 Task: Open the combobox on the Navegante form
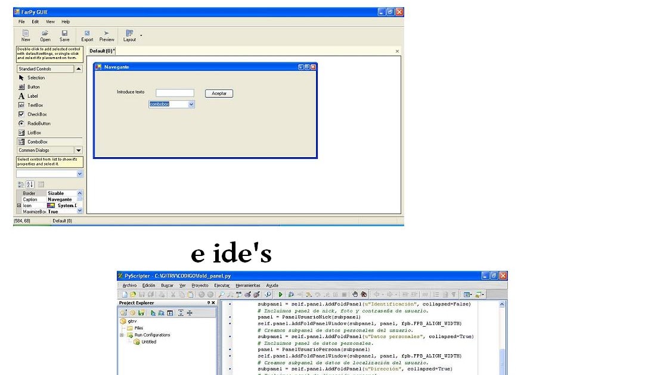click(190, 104)
